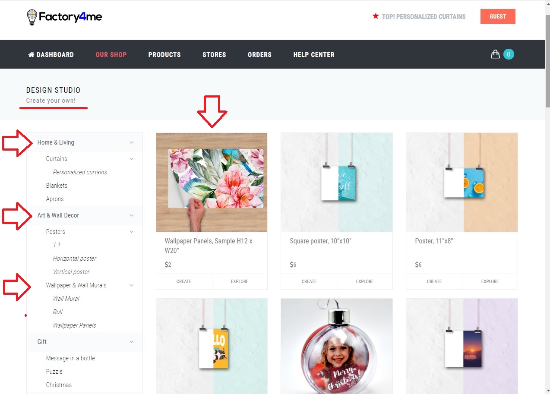Open the shopping cart bag icon
This screenshot has width=550, height=394.
coord(495,54)
